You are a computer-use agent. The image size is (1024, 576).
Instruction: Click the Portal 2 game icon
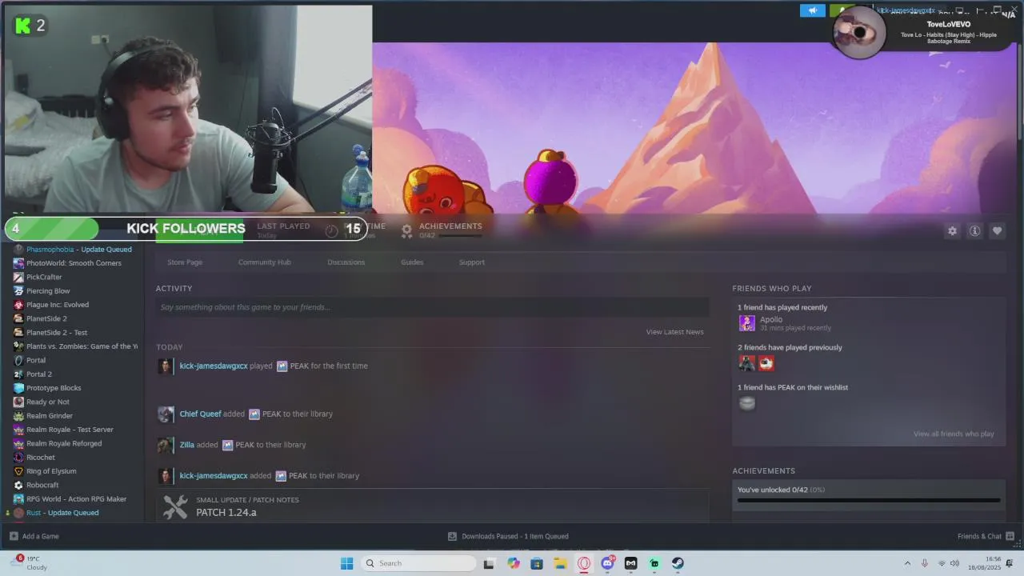[x=18, y=374]
